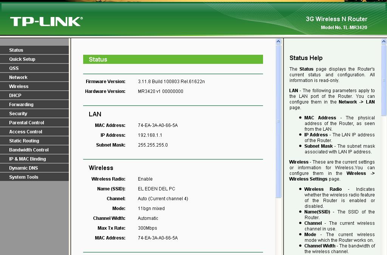
Task: Select Parental Control in the sidebar
Action: coord(34,122)
